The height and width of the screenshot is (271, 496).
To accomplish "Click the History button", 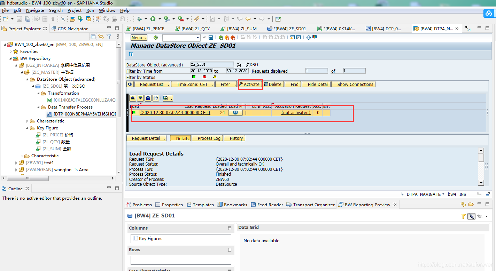I will pos(234,138).
